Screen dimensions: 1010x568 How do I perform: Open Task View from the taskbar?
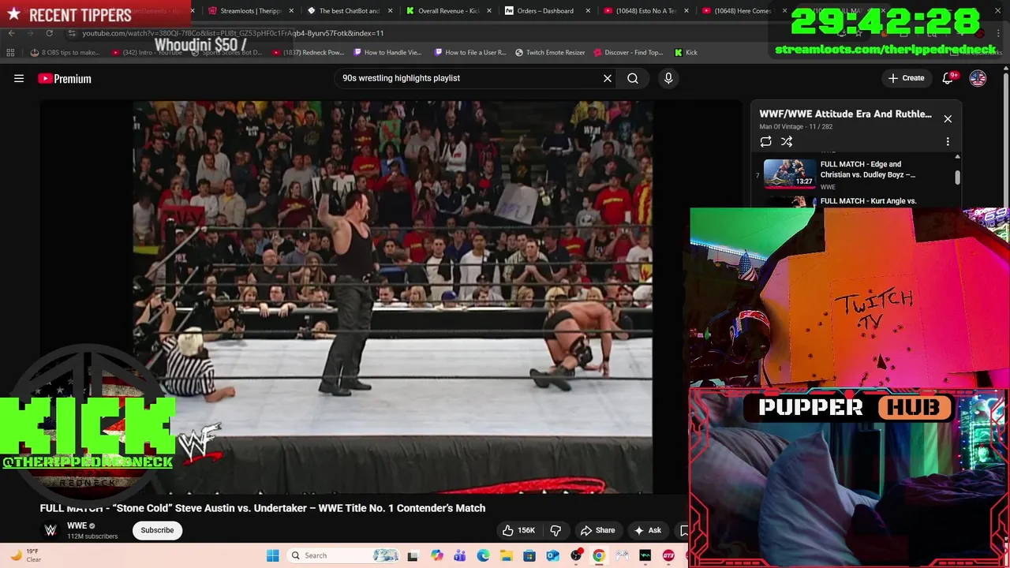(x=412, y=555)
